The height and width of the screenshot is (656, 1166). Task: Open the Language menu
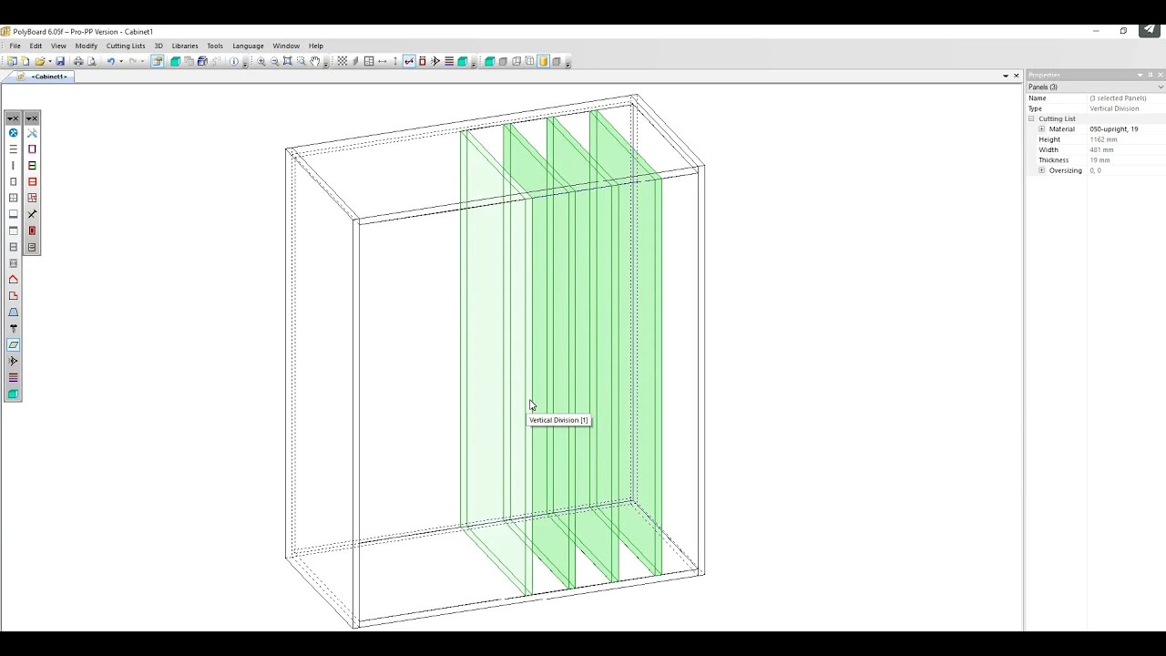pos(248,46)
